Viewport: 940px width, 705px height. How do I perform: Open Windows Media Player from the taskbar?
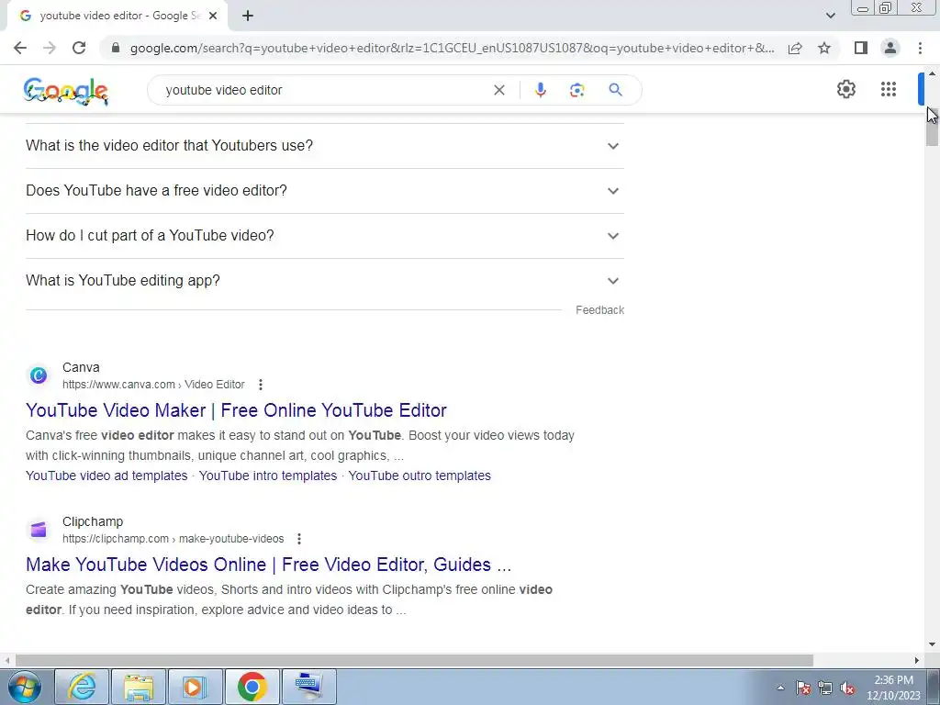coord(195,687)
